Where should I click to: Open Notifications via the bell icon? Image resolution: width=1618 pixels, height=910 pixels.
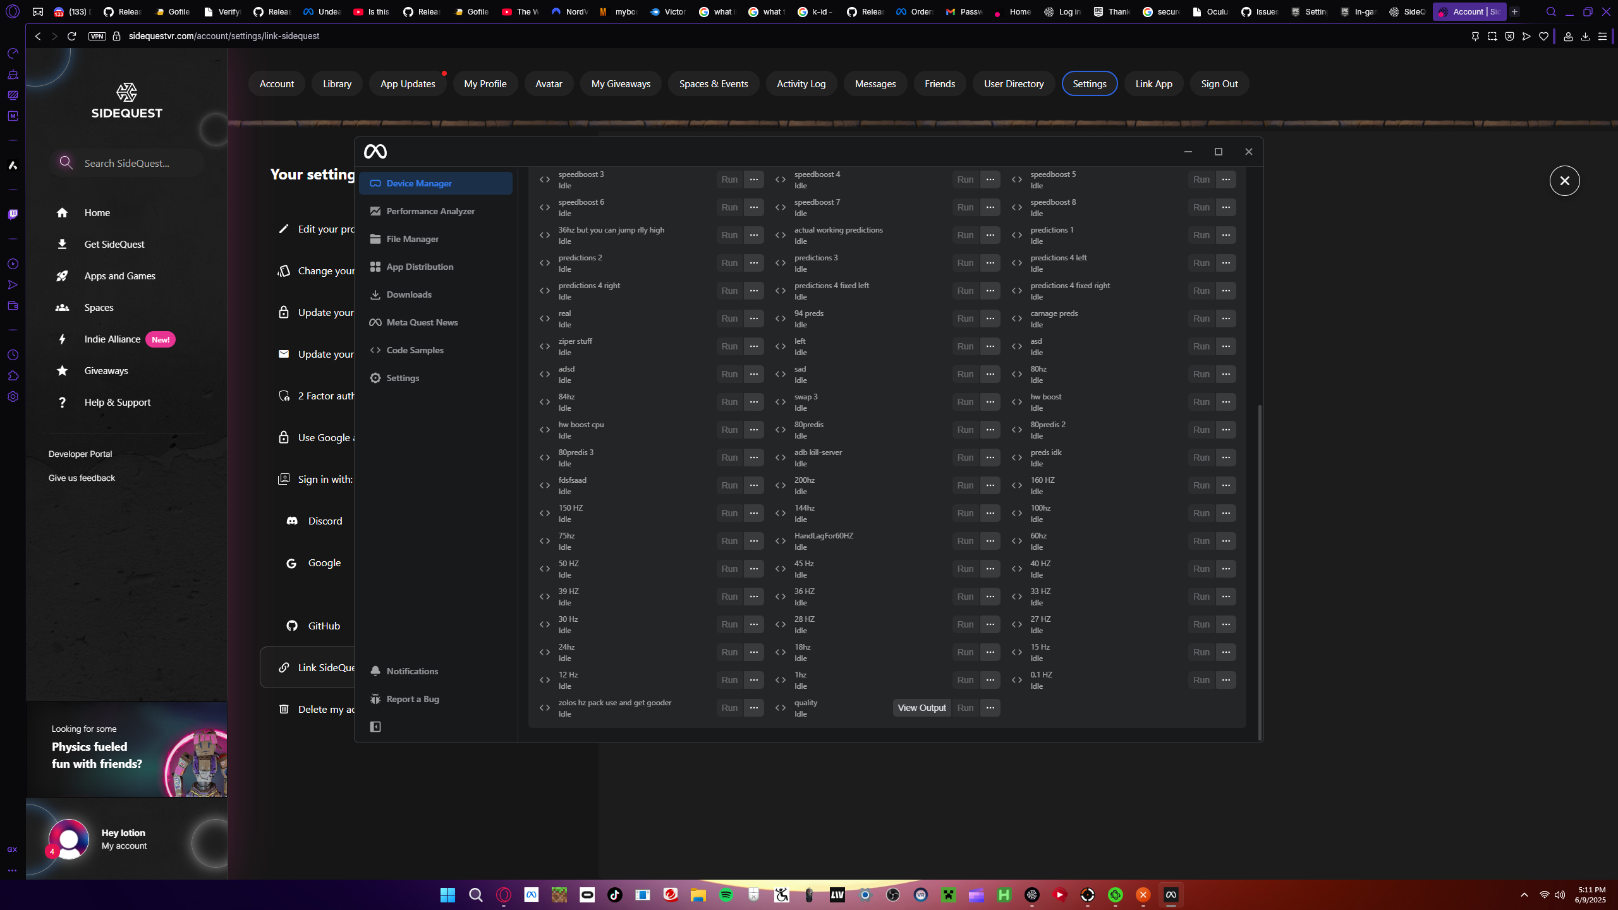click(x=375, y=671)
